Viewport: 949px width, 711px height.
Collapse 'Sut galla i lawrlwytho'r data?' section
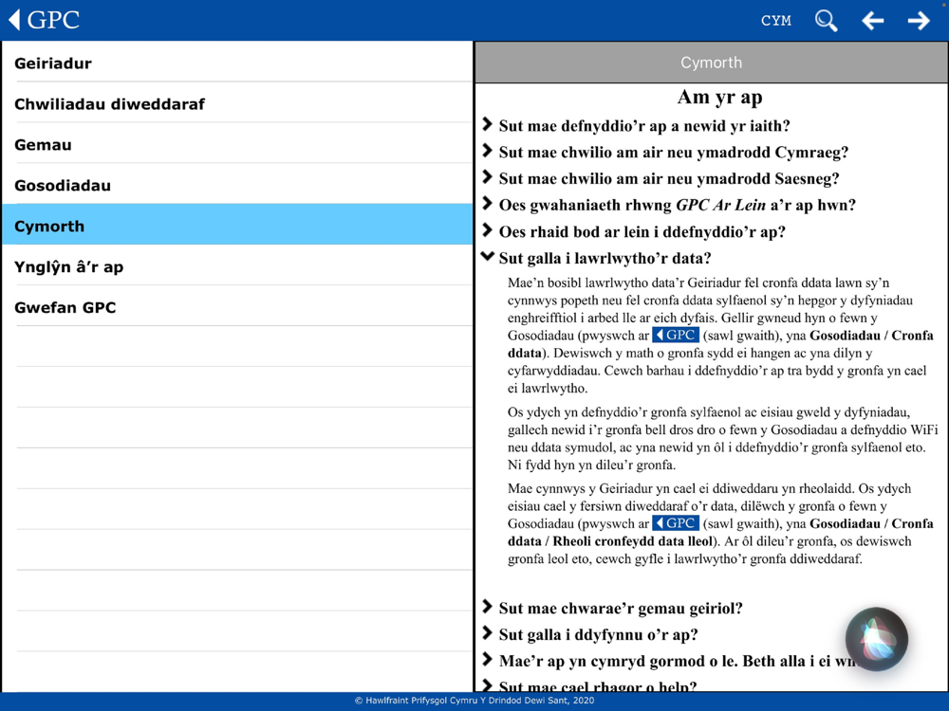[x=597, y=258]
